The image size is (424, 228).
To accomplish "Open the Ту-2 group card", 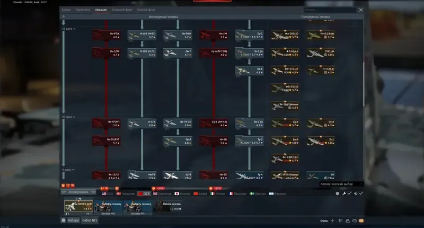I will point(249,141).
